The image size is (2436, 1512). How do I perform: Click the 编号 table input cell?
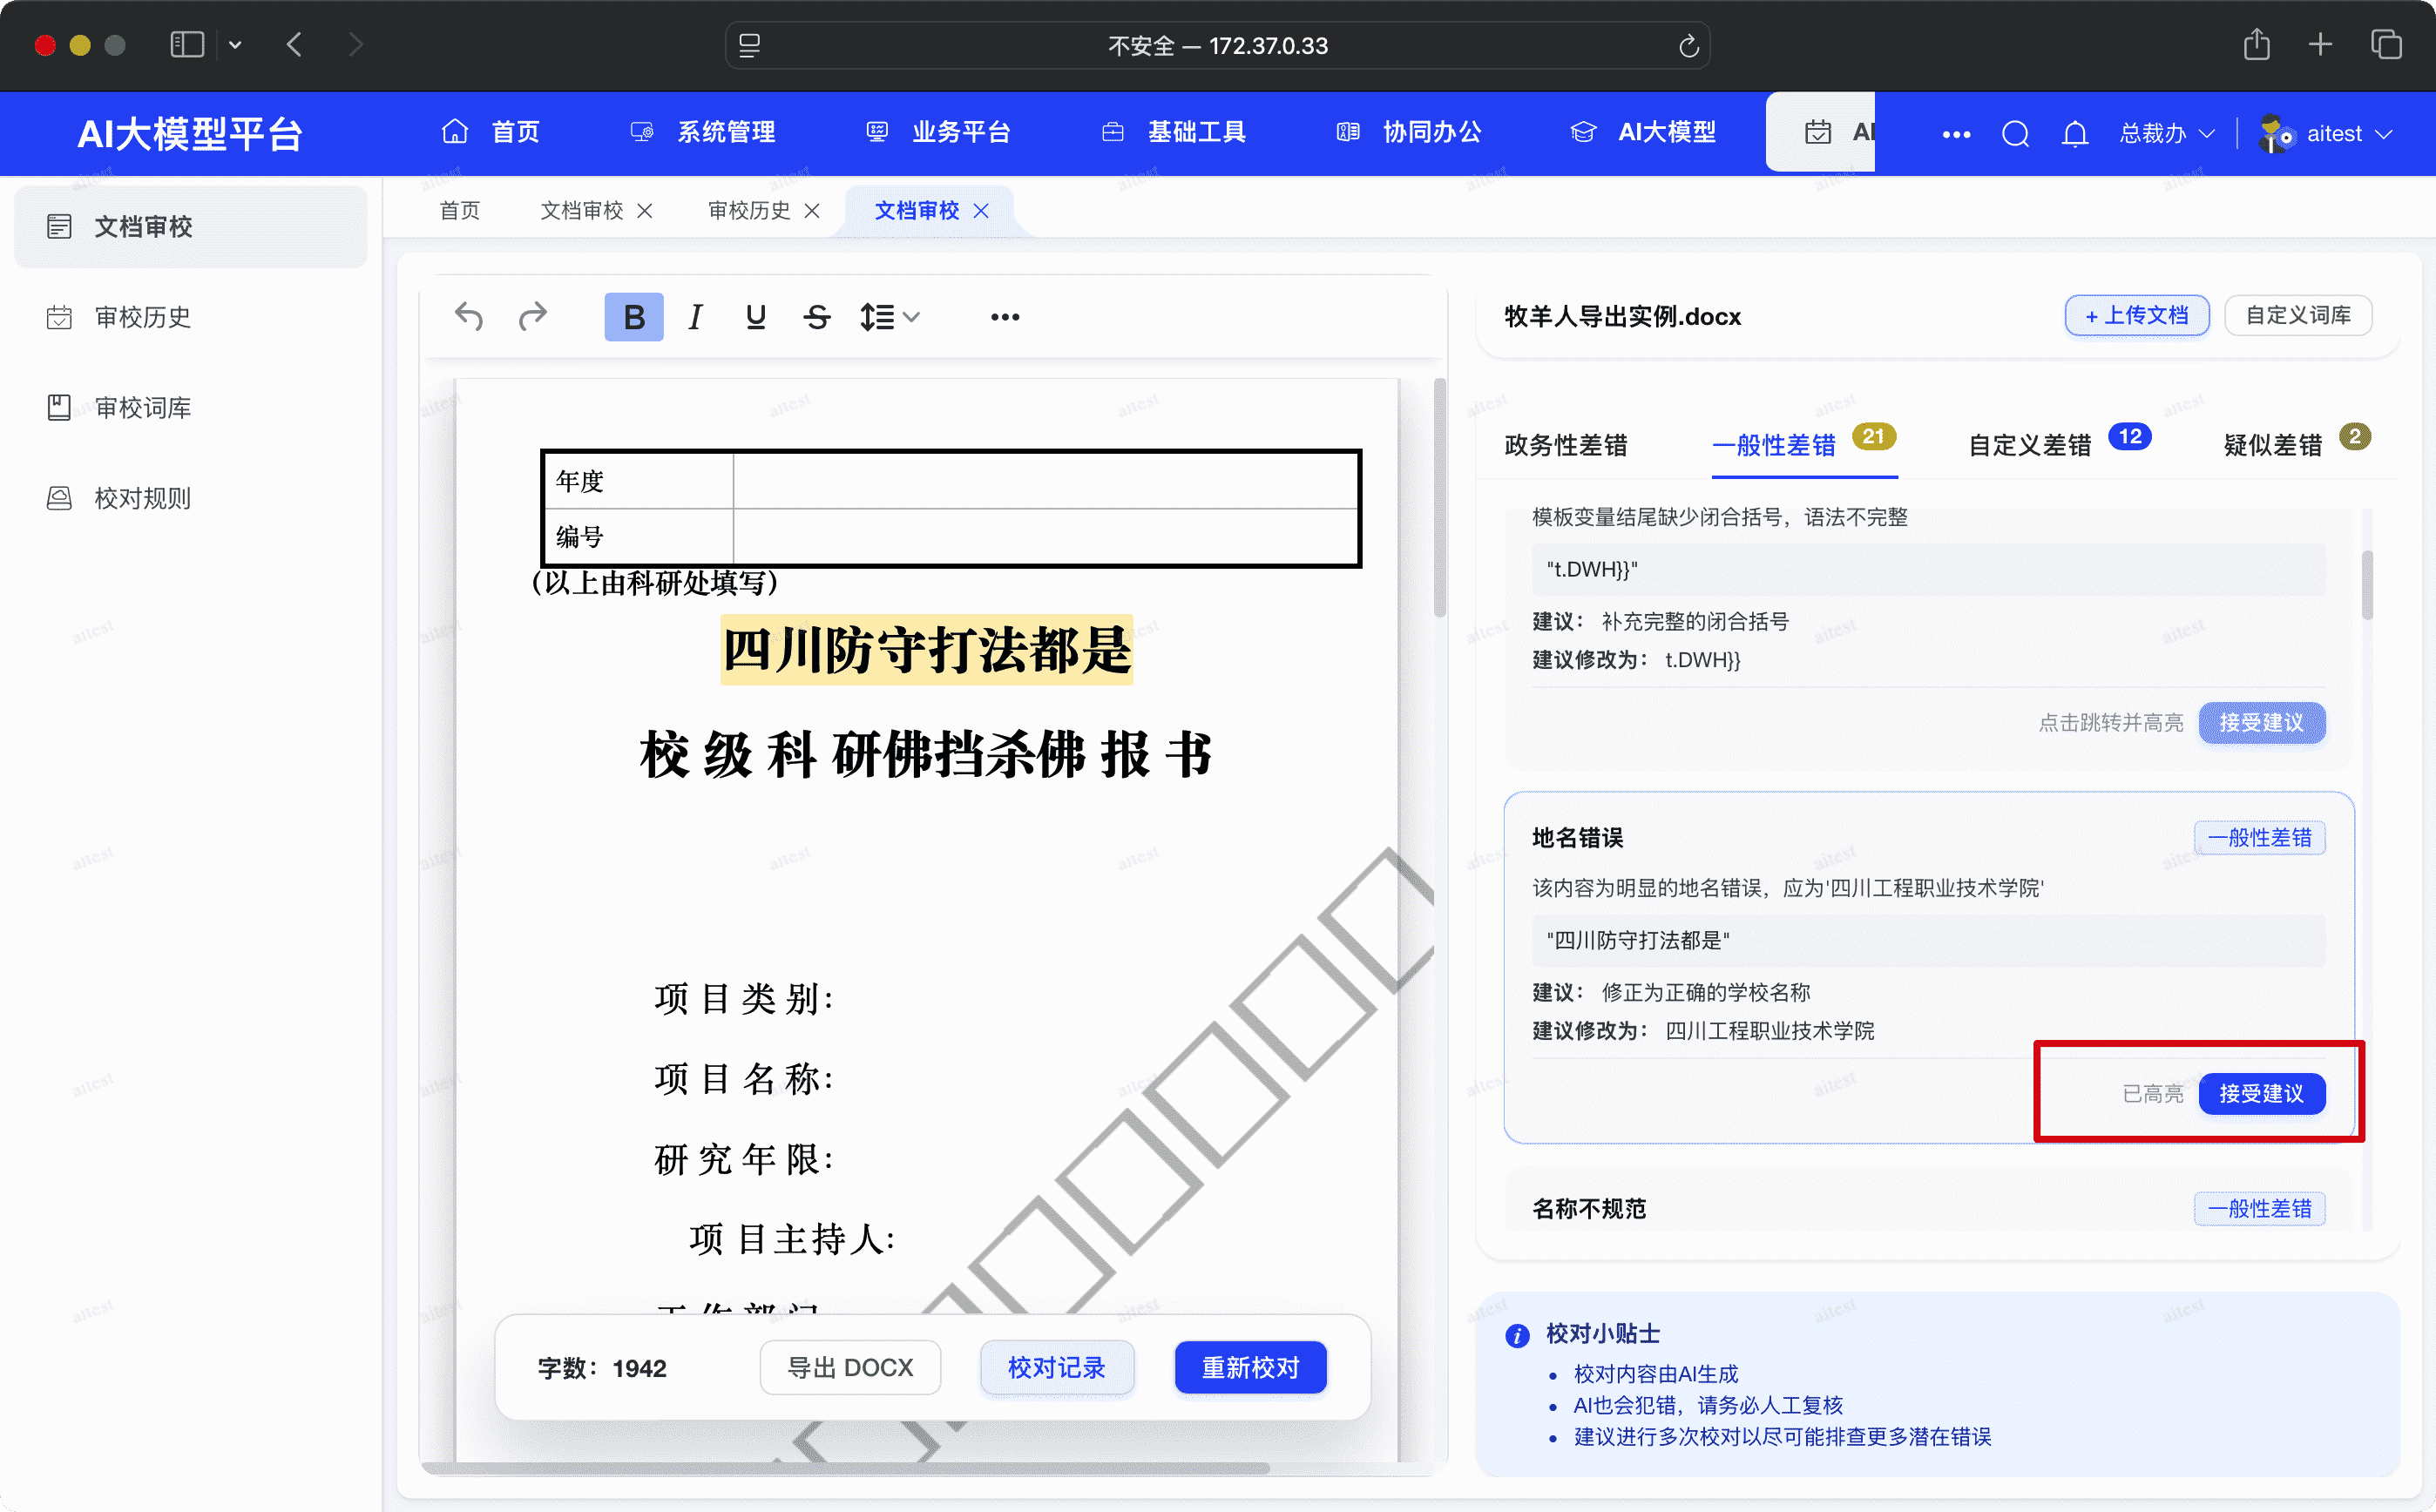tap(1045, 536)
